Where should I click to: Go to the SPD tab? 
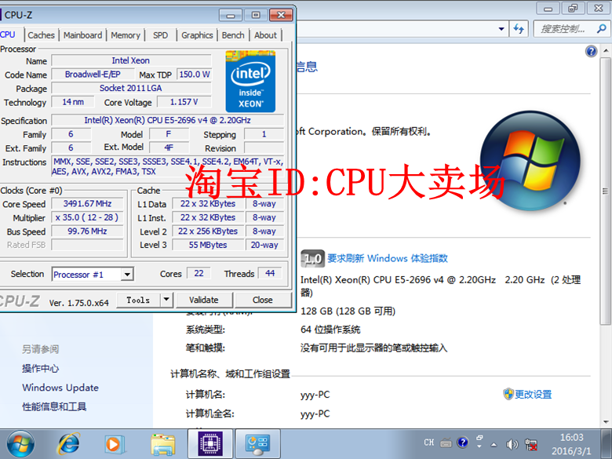pyautogui.click(x=160, y=35)
